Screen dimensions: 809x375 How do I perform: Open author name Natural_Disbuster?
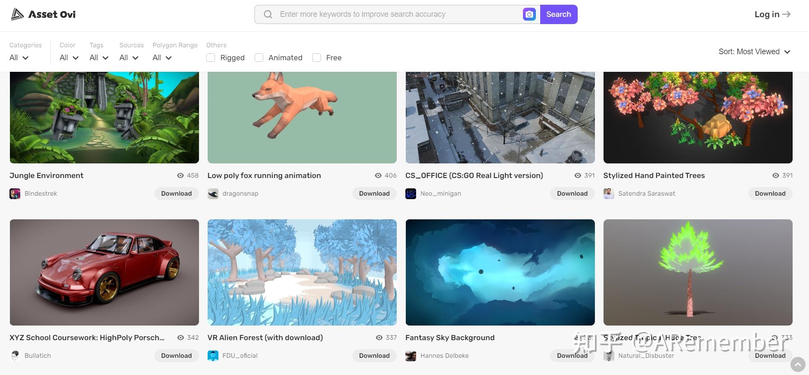(x=646, y=356)
